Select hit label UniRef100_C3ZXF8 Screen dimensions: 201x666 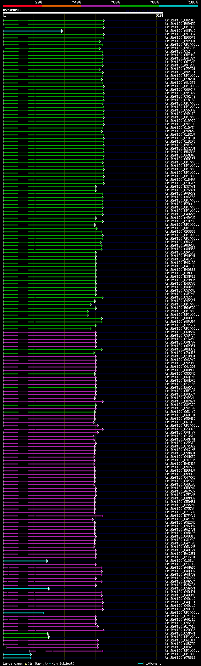[180, 298]
